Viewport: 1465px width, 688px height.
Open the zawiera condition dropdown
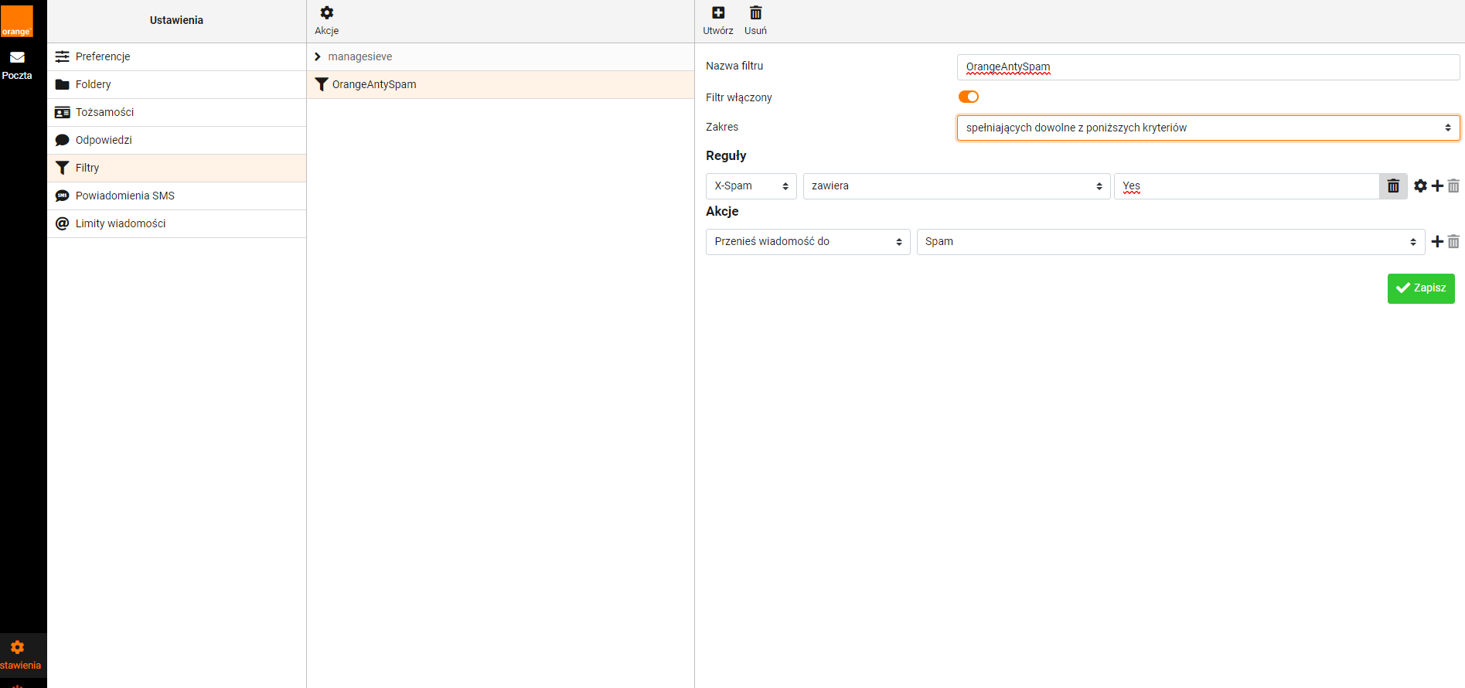tap(956, 186)
